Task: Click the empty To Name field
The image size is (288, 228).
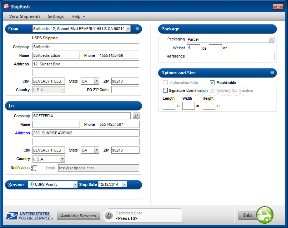Action: [x=56, y=124]
